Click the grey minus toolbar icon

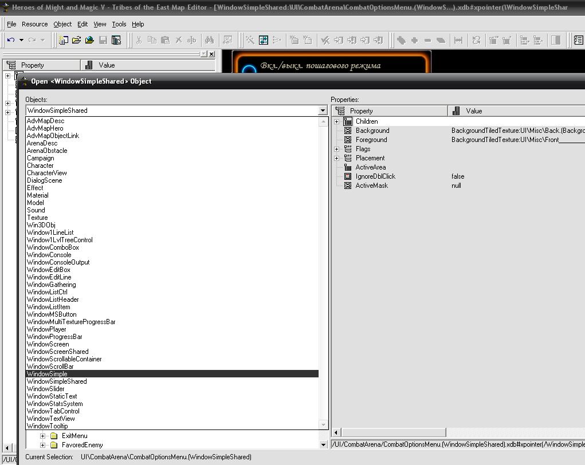pos(427,40)
